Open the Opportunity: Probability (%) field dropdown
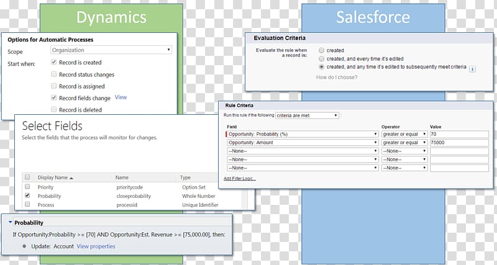Image resolution: width=497 pixels, height=265 pixels. click(303, 134)
